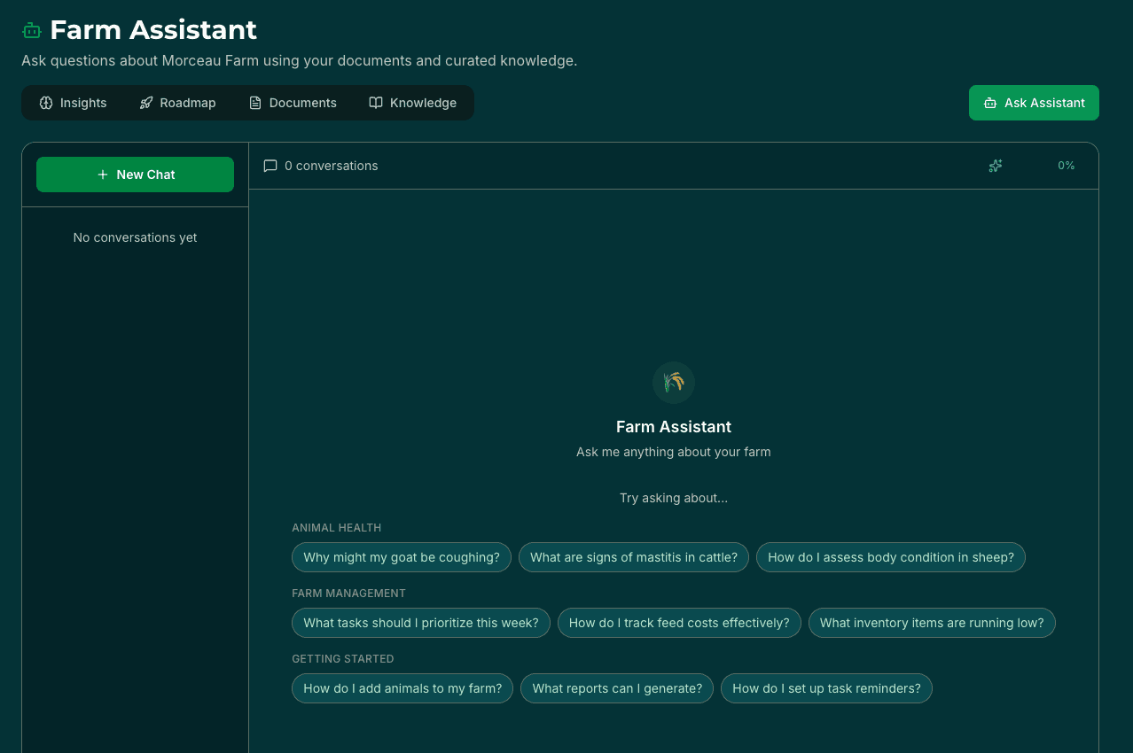Select the track feed costs prompt
1133x753 pixels.
click(x=679, y=623)
